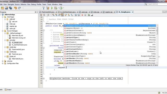
Task: Expand the Libraries node
Action: [x=3, y=61]
